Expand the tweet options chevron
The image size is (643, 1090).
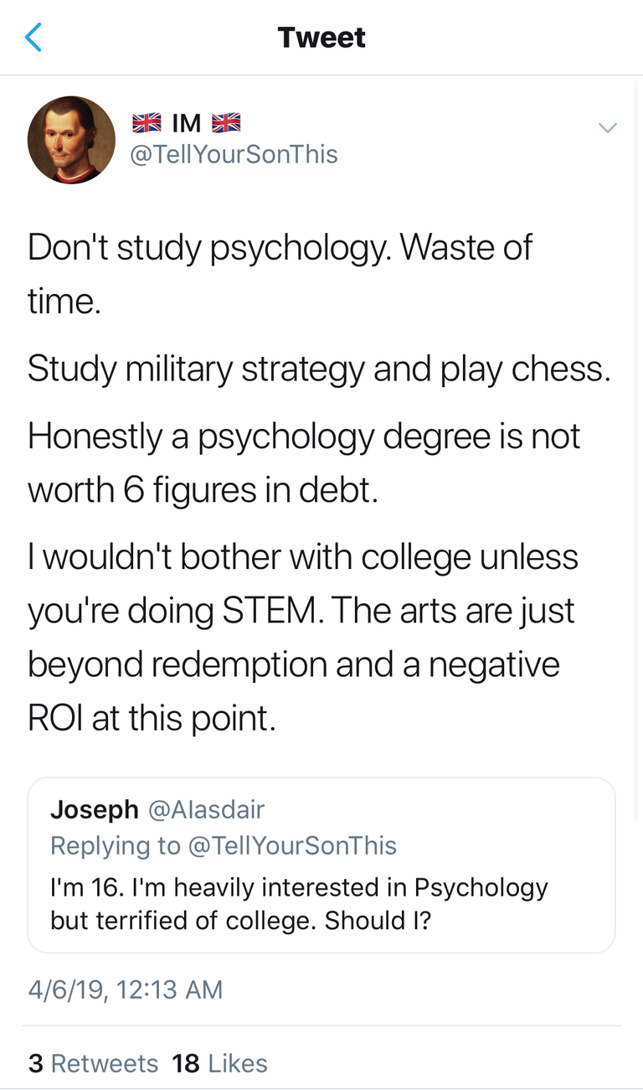pyautogui.click(x=608, y=127)
